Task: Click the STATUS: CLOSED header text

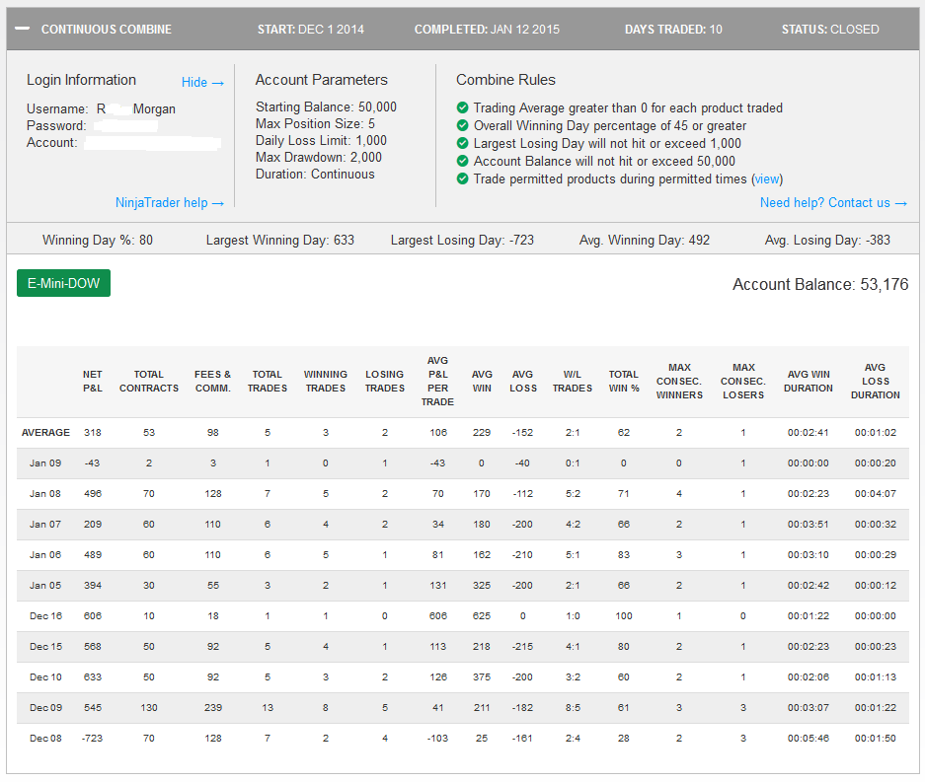Action: click(x=830, y=30)
